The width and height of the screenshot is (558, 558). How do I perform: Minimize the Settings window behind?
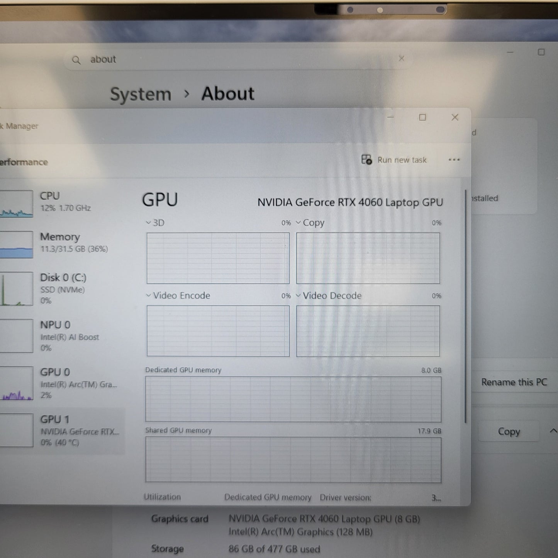510,52
